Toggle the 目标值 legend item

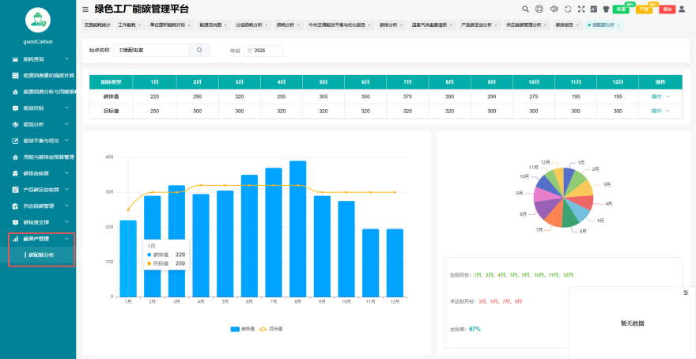[270, 329]
